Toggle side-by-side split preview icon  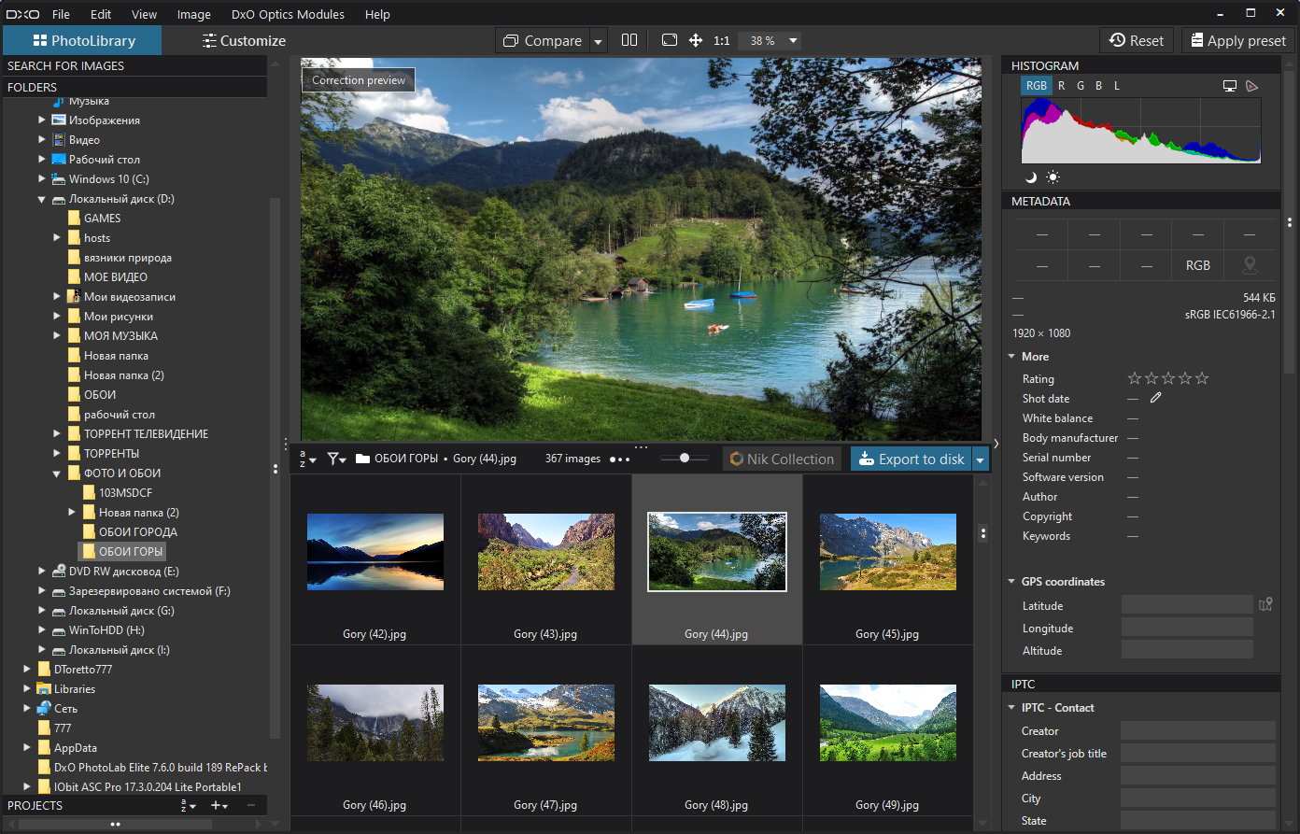pyautogui.click(x=629, y=40)
